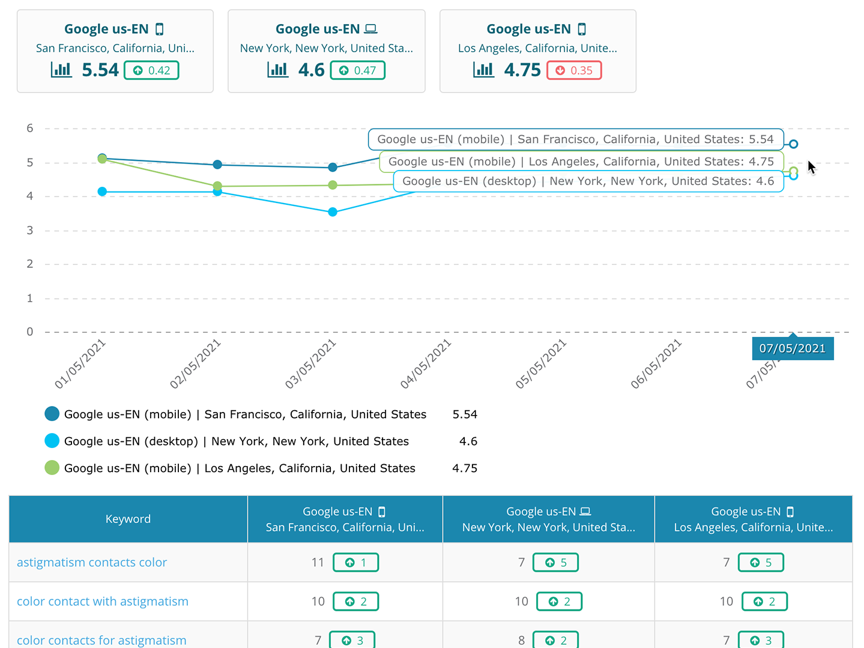The image size is (864, 648).
Task: Click bar chart icon in Los Angeles card
Action: pyautogui.click(x=483, y=70)
